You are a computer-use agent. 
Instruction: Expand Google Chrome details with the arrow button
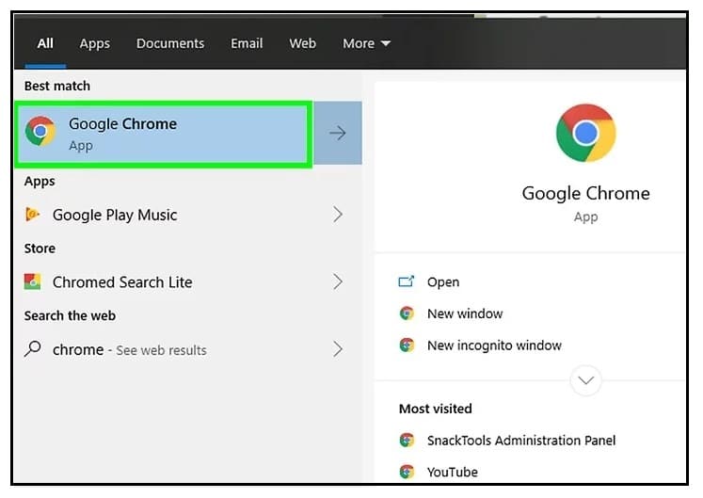[338, 133]
